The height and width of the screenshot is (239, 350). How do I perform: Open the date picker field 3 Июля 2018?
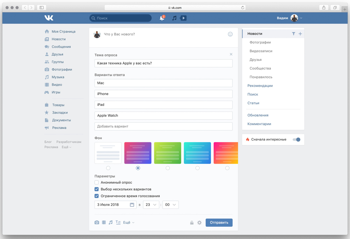pyautogui.click(x=115, y=205)
